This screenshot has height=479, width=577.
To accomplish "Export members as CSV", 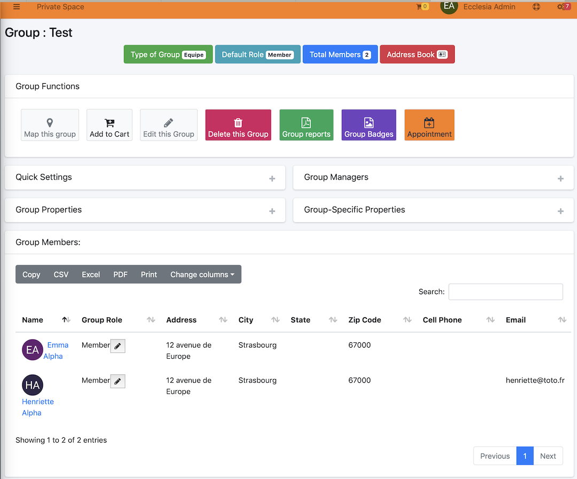I will coord(61,274).
